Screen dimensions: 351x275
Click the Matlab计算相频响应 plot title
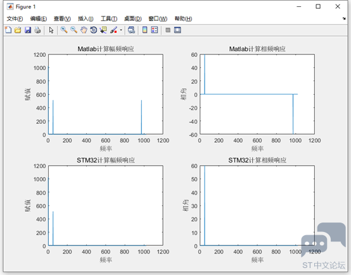click(257, 49)
